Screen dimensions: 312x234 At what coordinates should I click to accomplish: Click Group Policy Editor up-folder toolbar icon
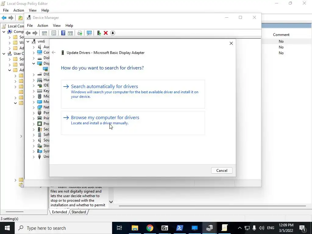coord(20,18)
